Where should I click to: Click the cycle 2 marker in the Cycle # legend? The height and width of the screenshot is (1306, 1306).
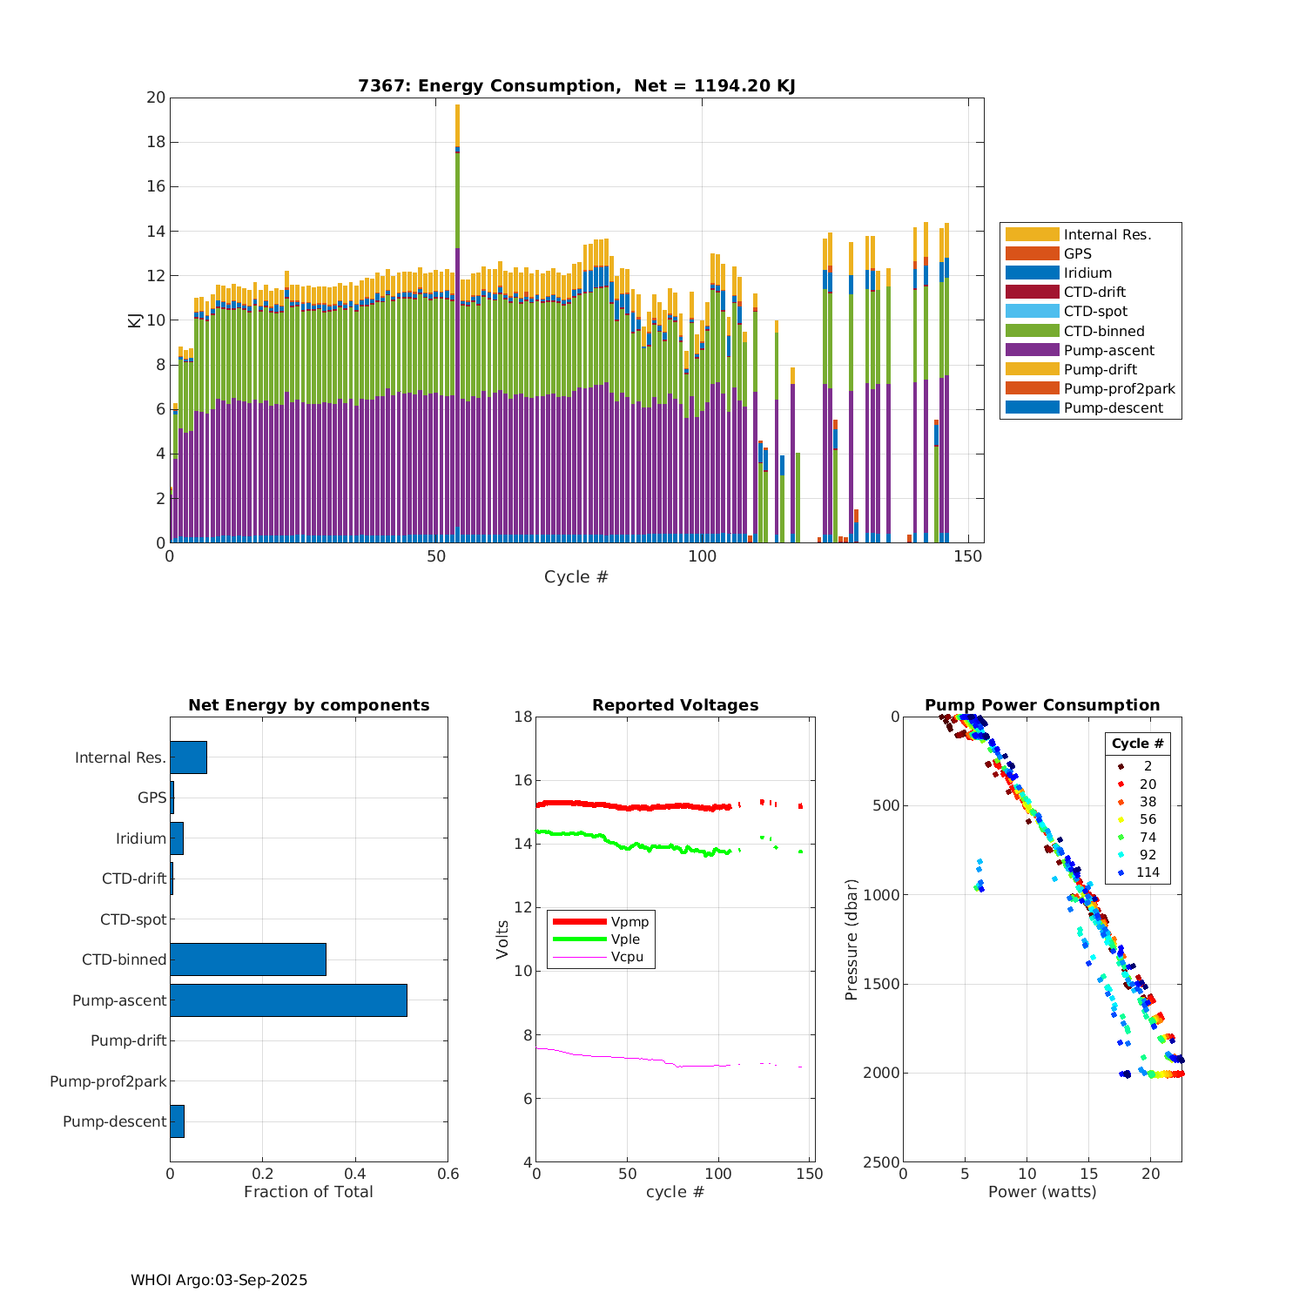point(1121,766)
